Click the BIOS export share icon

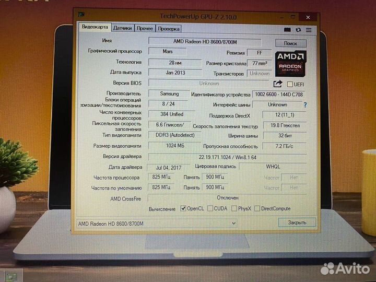tap(278, 84)
